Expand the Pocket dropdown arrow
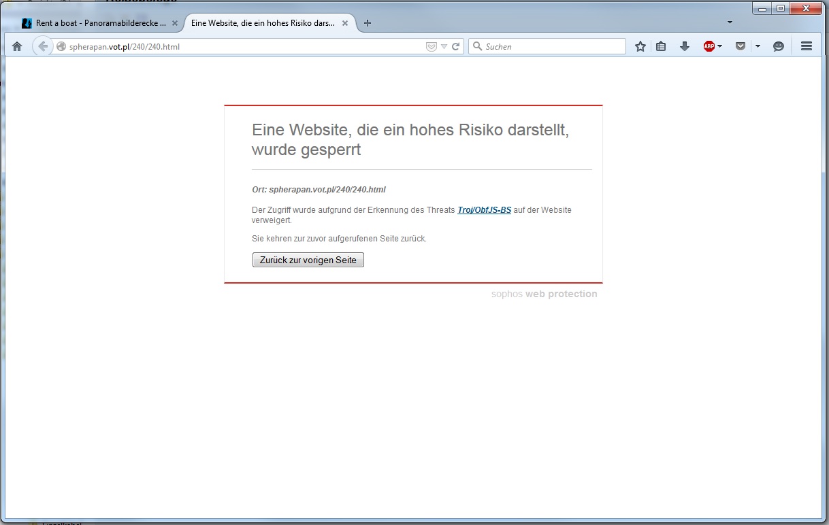Viewport: 829px width, 525px height. [758, 46]
